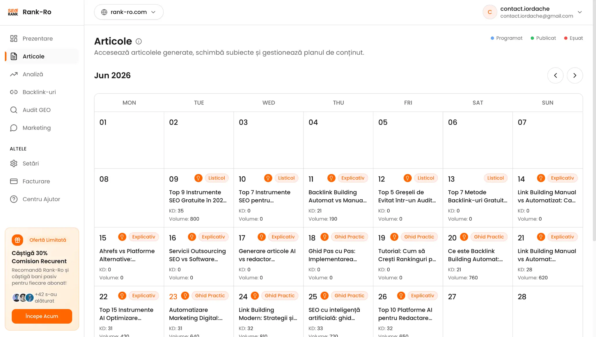Click lightbulb icon on day 09 article
The image size is (596, 337).
198,178
